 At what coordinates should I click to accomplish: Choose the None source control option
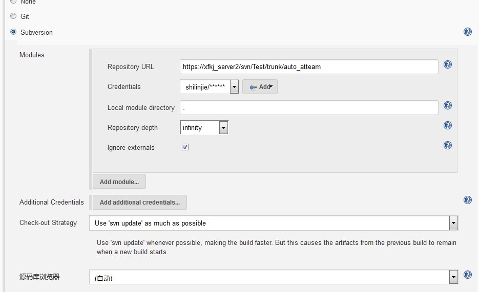[13, 2]
